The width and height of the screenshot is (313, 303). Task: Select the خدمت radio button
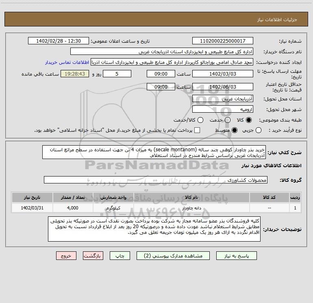coord(228,120)
